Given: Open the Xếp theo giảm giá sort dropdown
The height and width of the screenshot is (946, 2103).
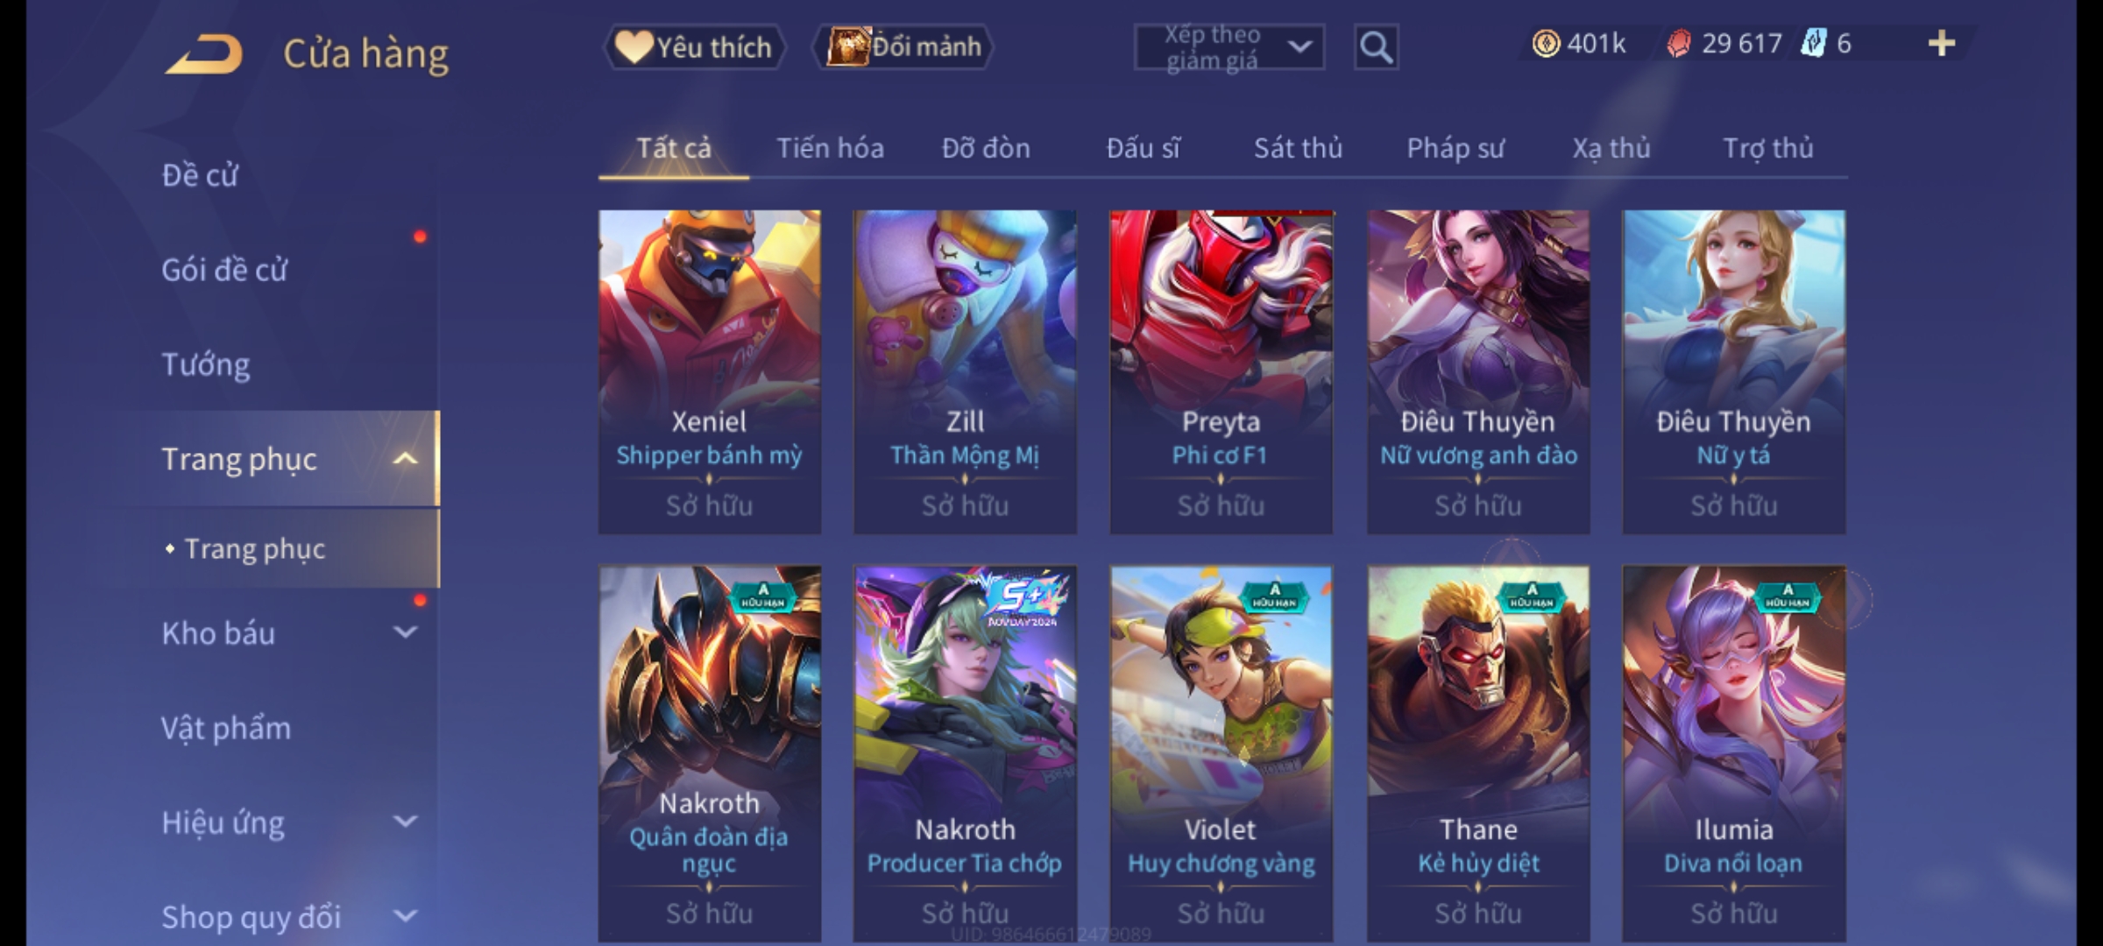Looking at the screenshot, I should (x=1229, y=47).
